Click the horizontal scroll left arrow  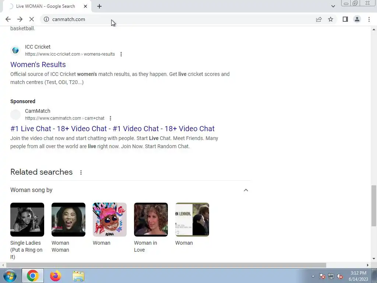coord(3,265)
